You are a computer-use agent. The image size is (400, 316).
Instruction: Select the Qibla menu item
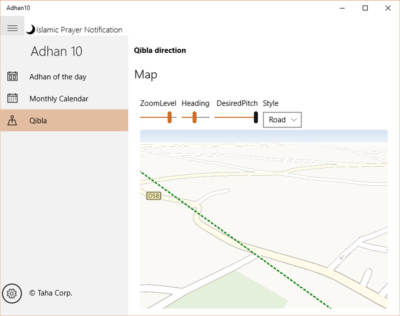point(38,121)
